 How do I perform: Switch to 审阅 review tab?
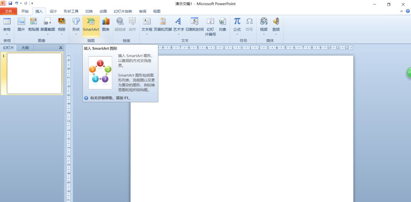coord(143,11)
